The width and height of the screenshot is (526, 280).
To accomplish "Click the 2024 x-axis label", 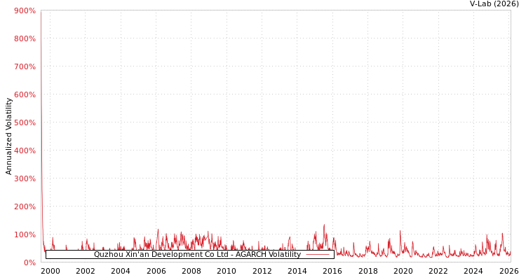I will pos(473,271).
